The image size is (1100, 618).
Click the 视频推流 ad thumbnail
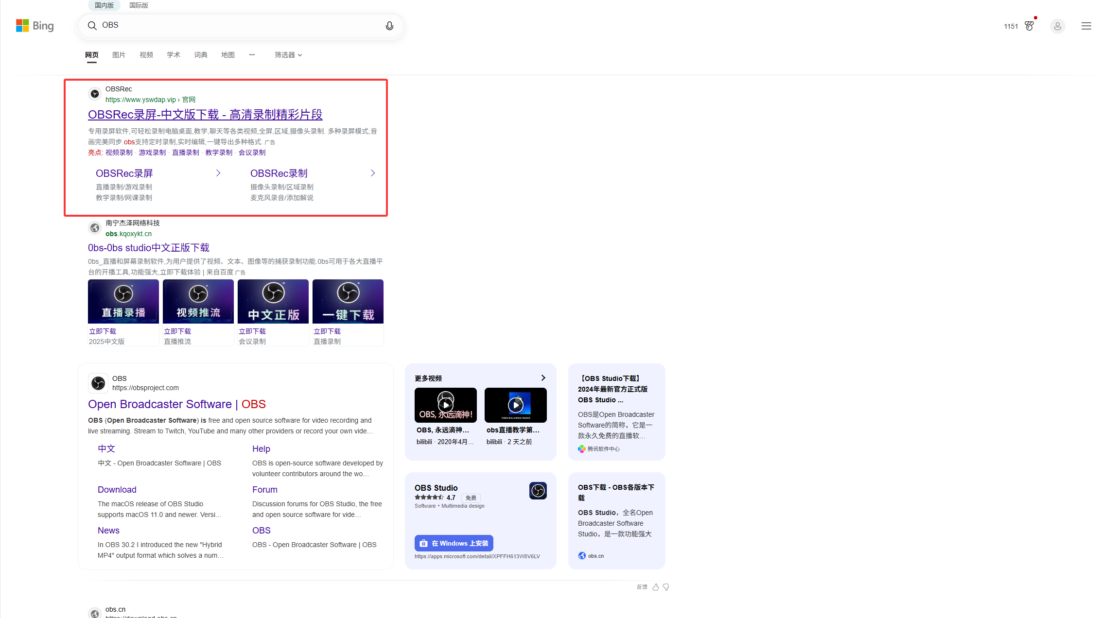(198, 301)
